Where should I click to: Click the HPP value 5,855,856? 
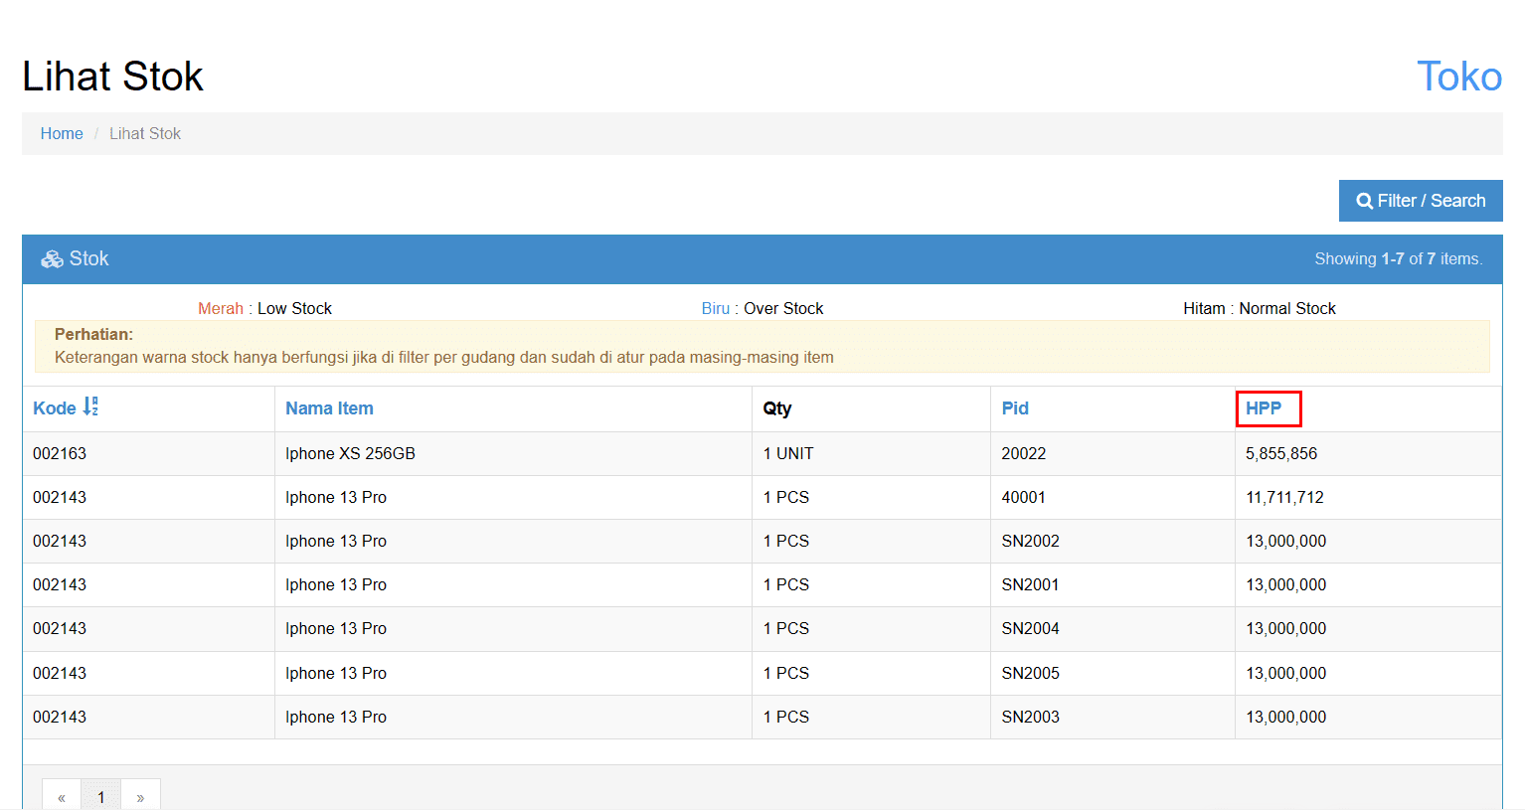[x=1280, y=453]
